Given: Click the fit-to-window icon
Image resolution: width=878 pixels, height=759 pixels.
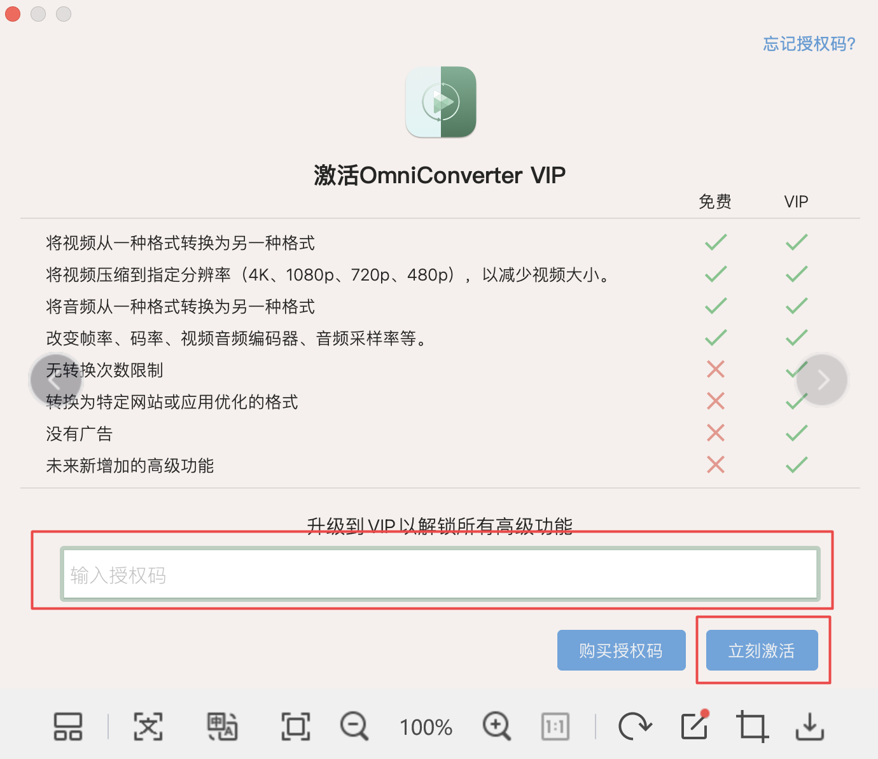Looking at the screenshot, I should click(296, 727).
